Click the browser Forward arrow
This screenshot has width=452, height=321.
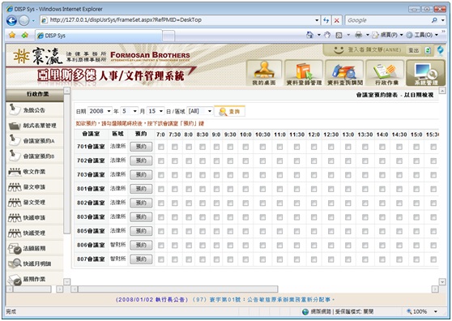24,20
